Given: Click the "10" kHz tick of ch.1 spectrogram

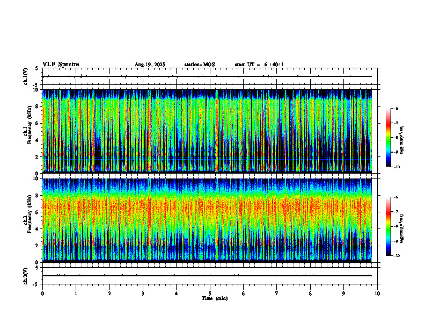Looking at the screenshot, I should pyautogui.click(x=36, y=90).
